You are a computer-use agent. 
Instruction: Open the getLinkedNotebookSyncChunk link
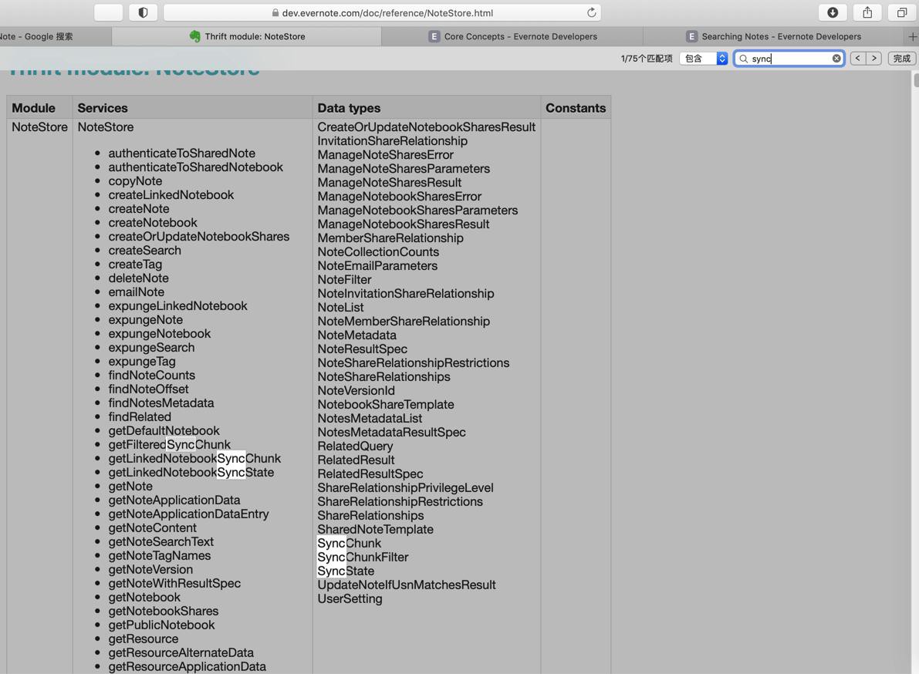(x=194, y=459)
